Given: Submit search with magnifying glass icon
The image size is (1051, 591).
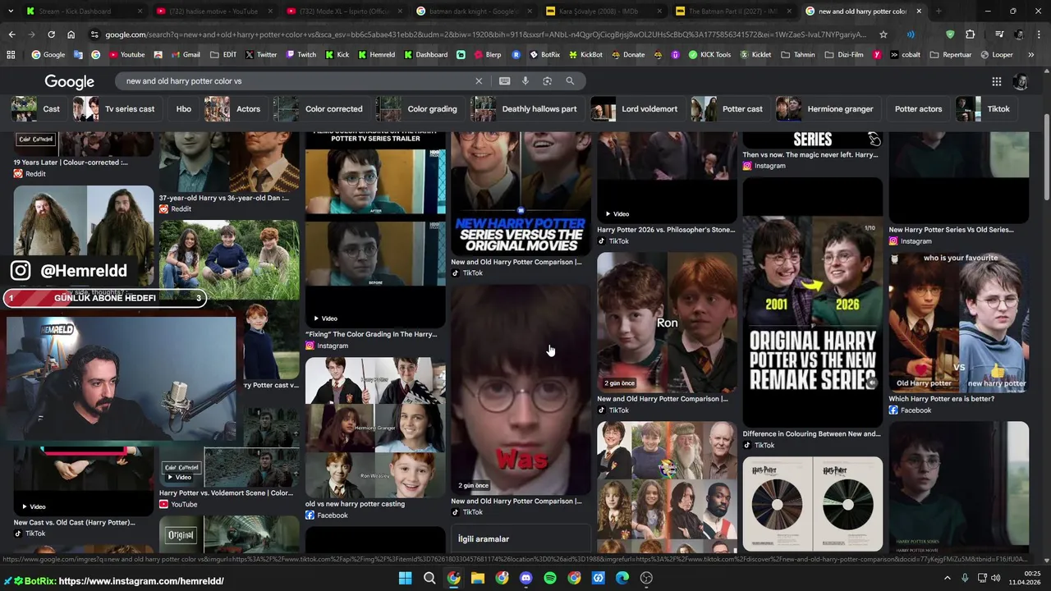Looking at the screenshot, I should pos(570,81).
